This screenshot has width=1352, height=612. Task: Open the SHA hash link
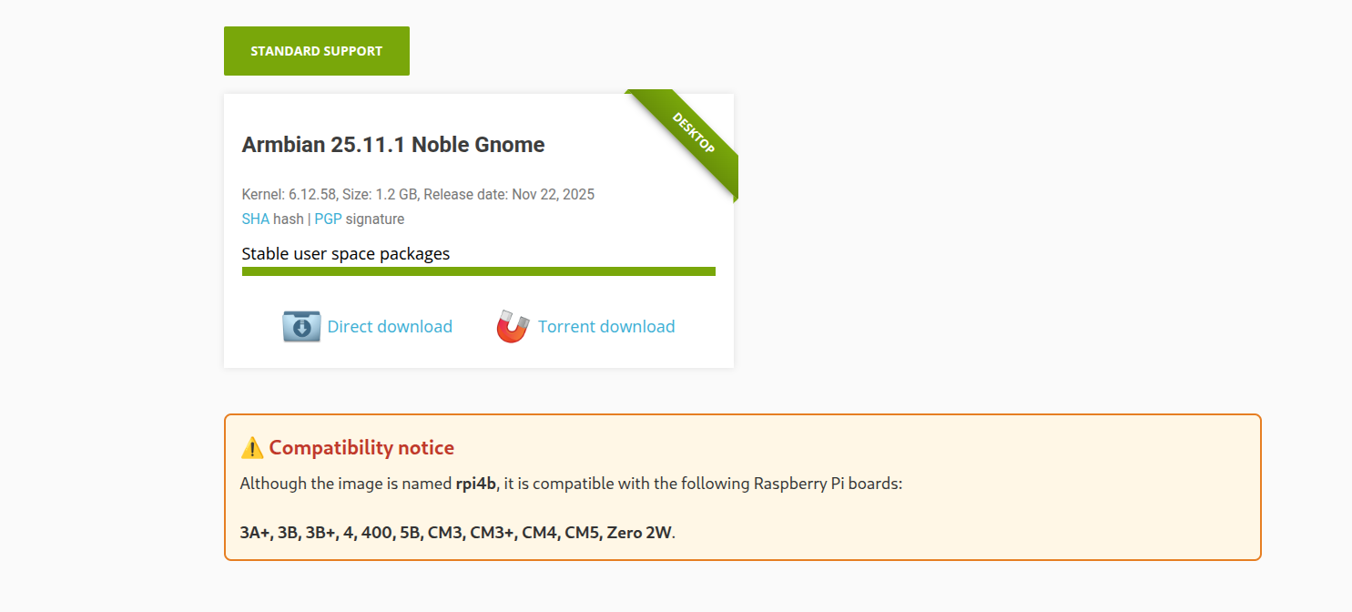pyautogui.click(x=255, y=219)
